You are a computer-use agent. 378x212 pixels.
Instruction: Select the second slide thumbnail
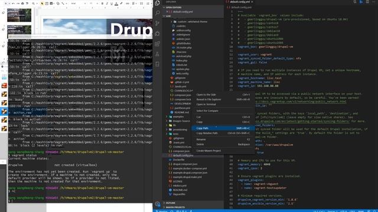pyautogui.click(x=19, y=29)
